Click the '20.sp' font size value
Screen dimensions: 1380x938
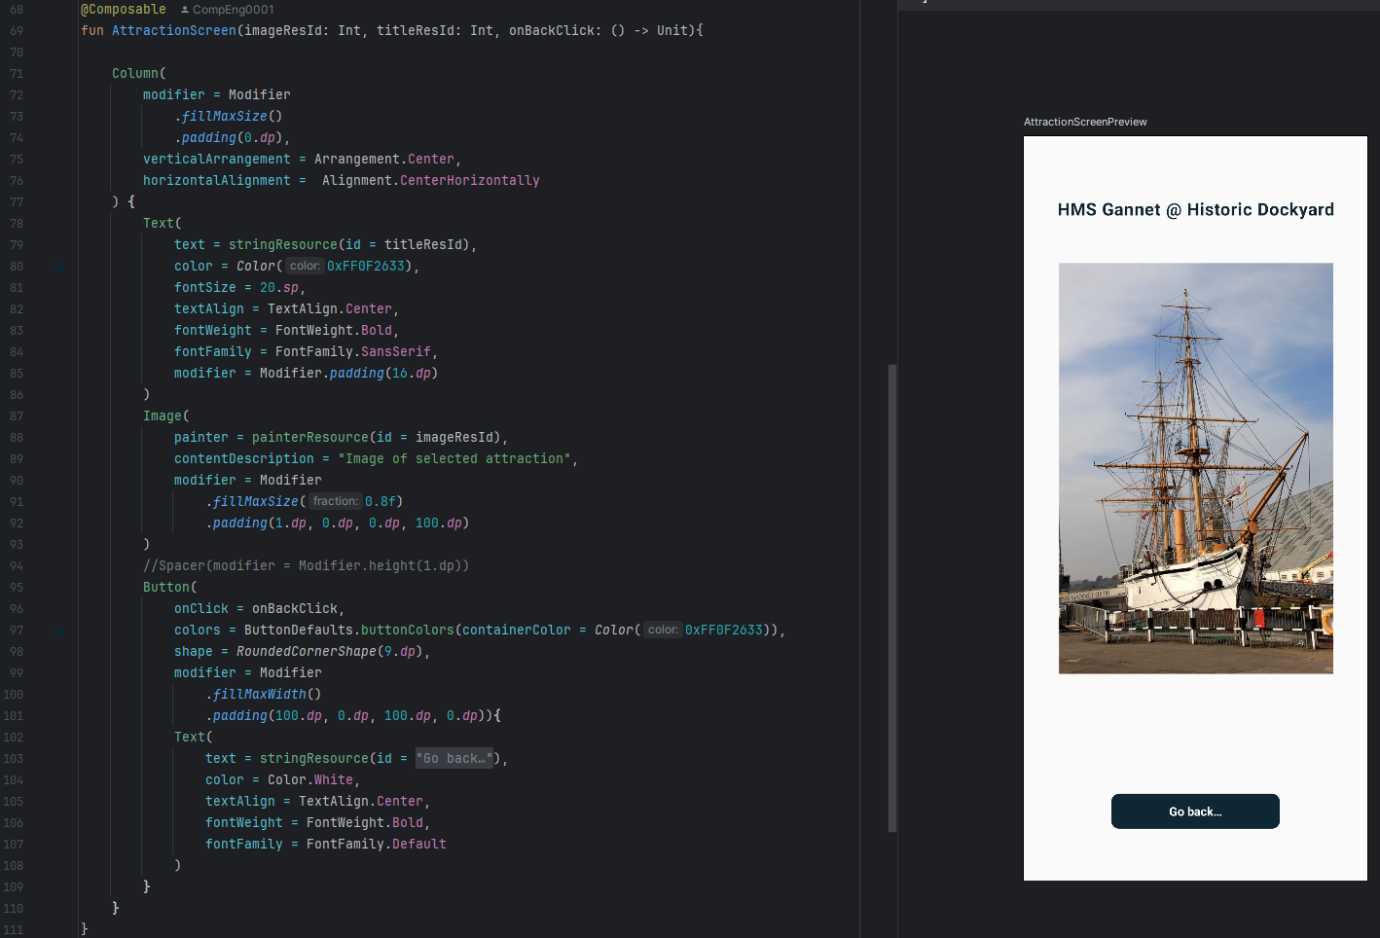[279, 287]
